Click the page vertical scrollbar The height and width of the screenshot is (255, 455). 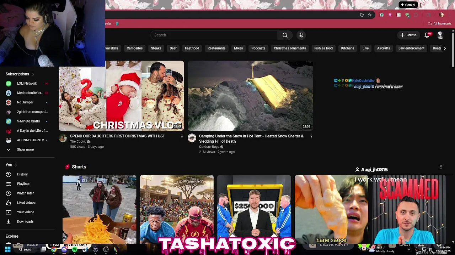pos(453,50)
